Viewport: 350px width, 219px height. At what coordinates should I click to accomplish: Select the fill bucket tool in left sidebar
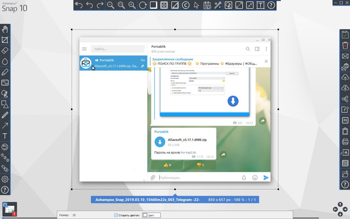[x=5, y=93]
